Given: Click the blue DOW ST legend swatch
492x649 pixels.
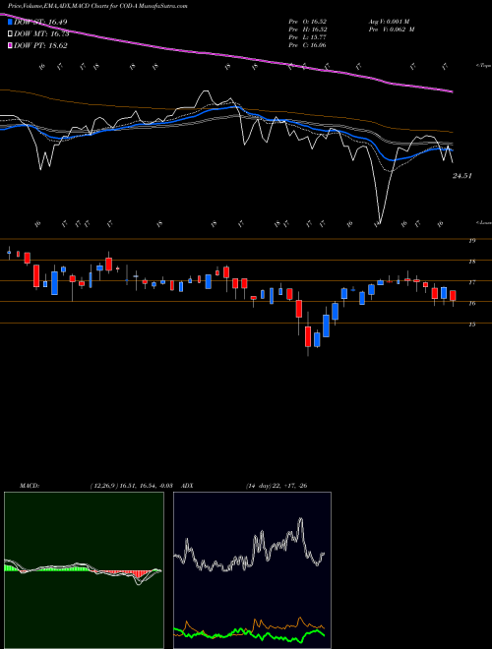Looking at the screenshot, I should (x=11, y=22).
